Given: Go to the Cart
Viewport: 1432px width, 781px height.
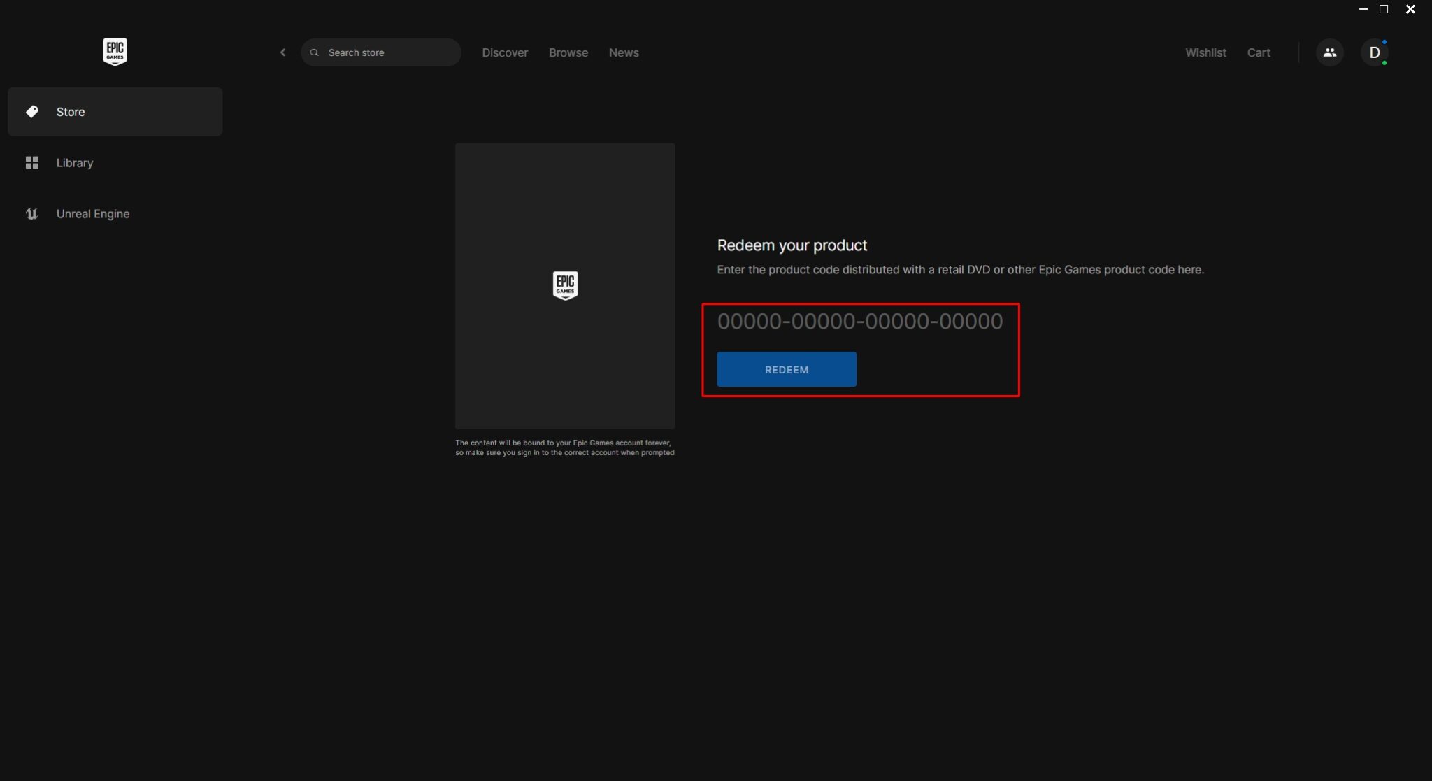Looking at the screenshot, I should 1258,52.
